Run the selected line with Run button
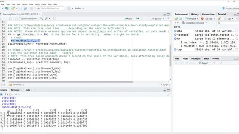Image resolution: width=239 pixels, height=134 pixels. 128,19
